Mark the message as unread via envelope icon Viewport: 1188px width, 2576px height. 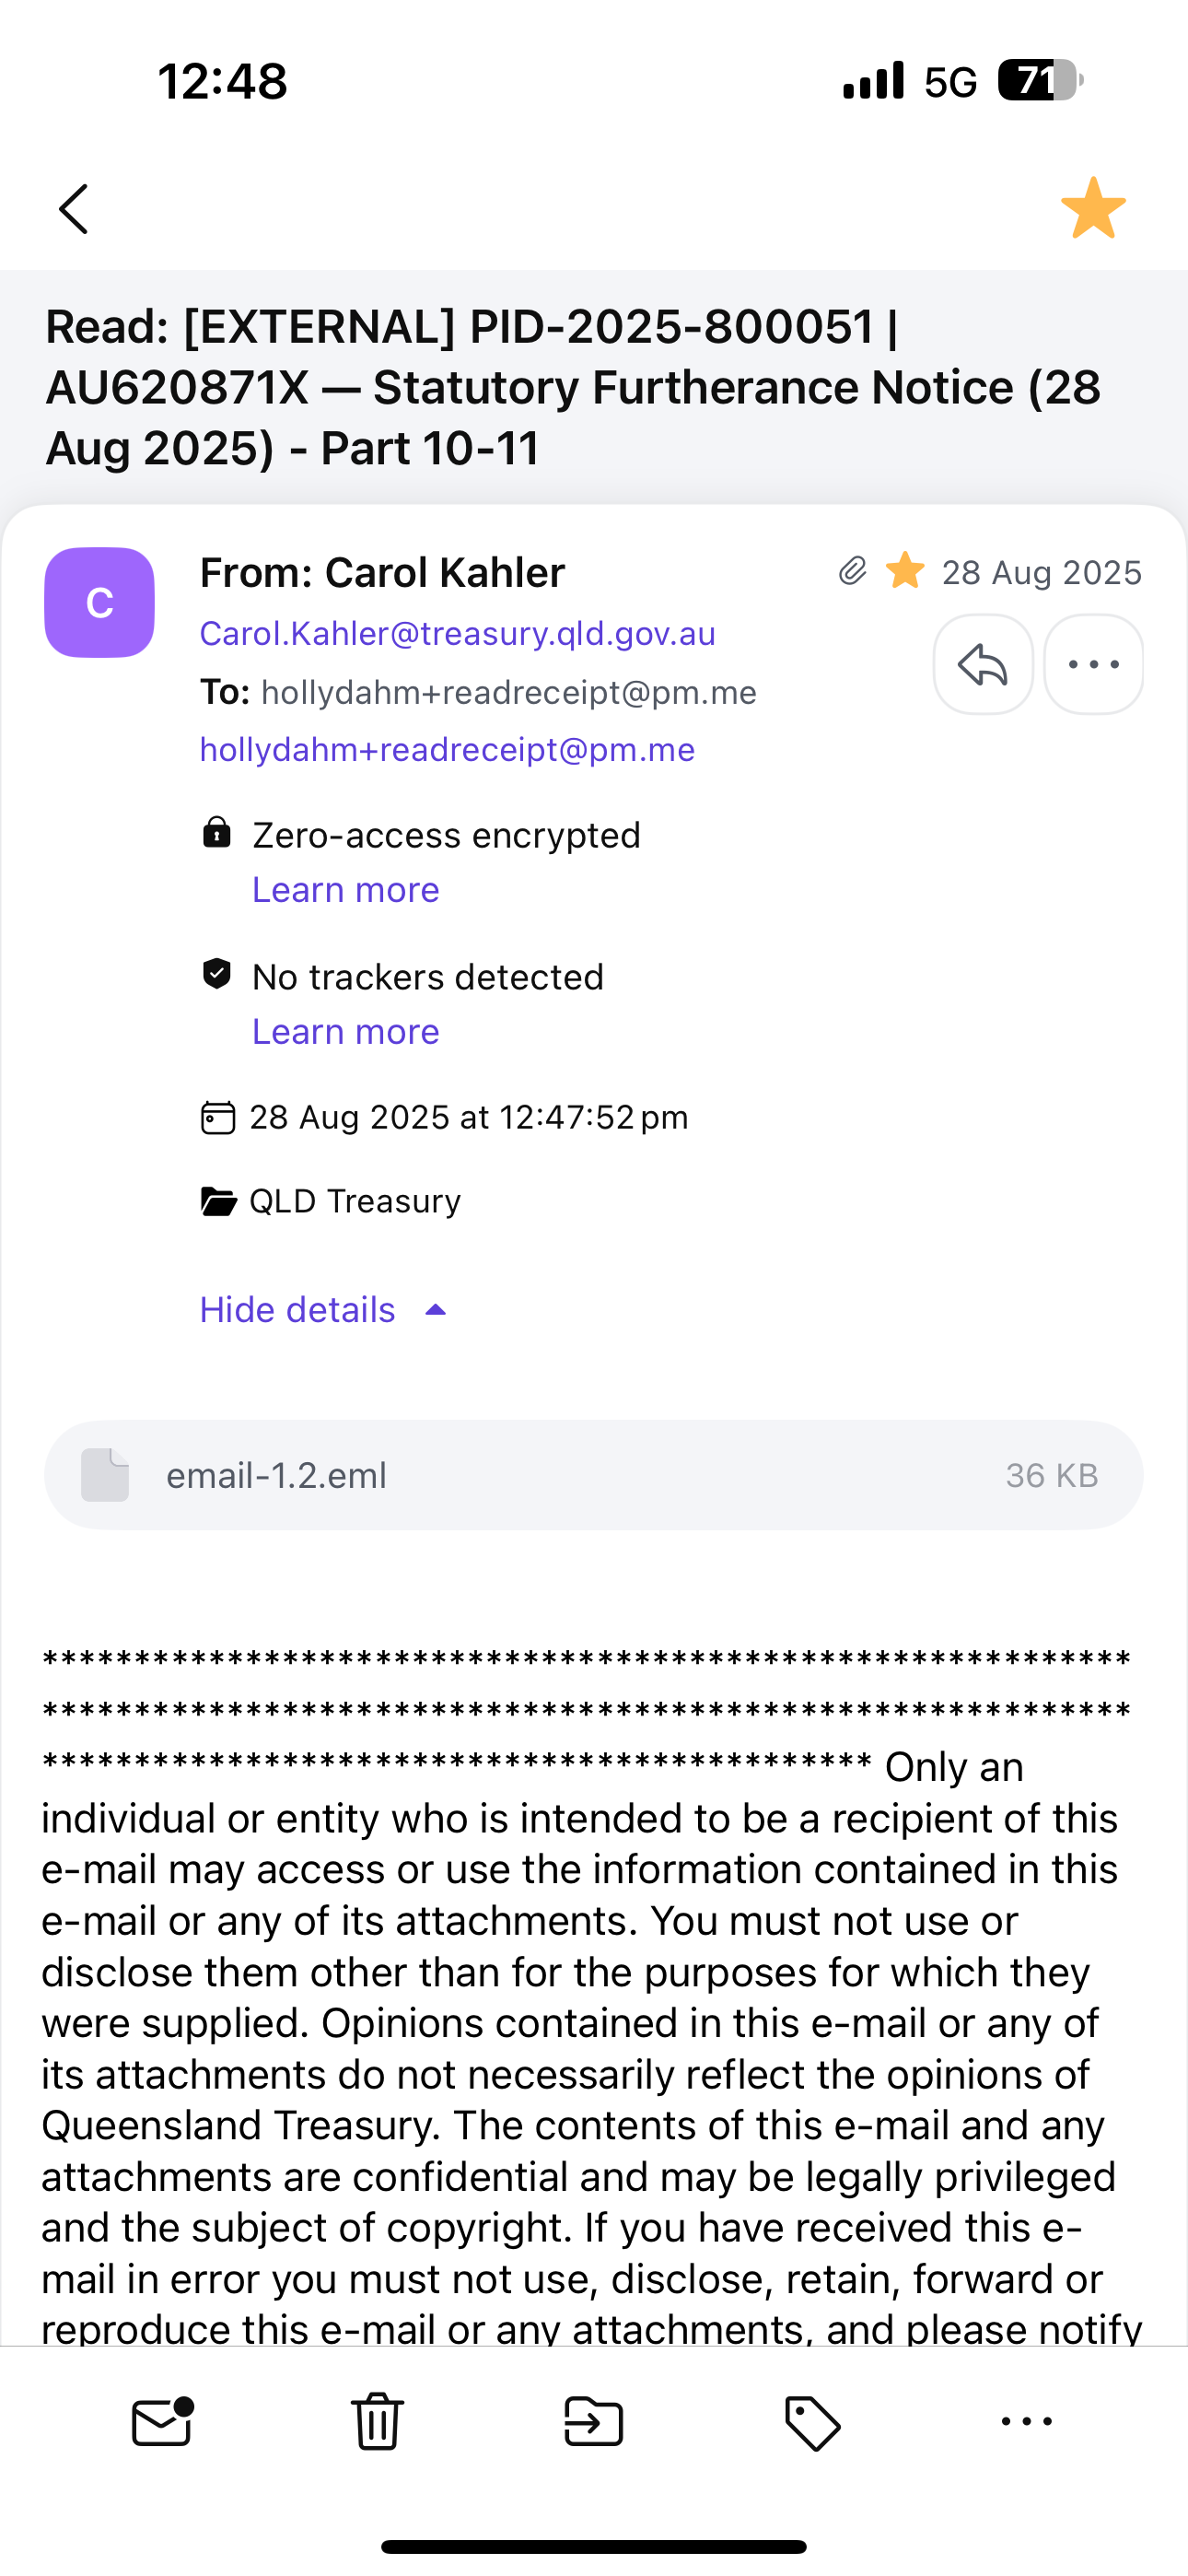[162, 2421]
